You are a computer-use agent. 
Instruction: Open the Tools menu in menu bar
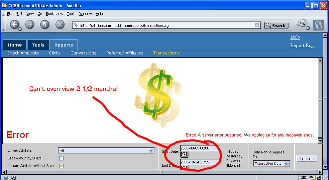coord(71,14)
